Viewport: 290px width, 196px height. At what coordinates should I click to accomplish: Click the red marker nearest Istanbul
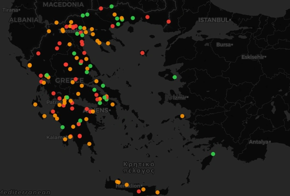(x=168, y=22)
